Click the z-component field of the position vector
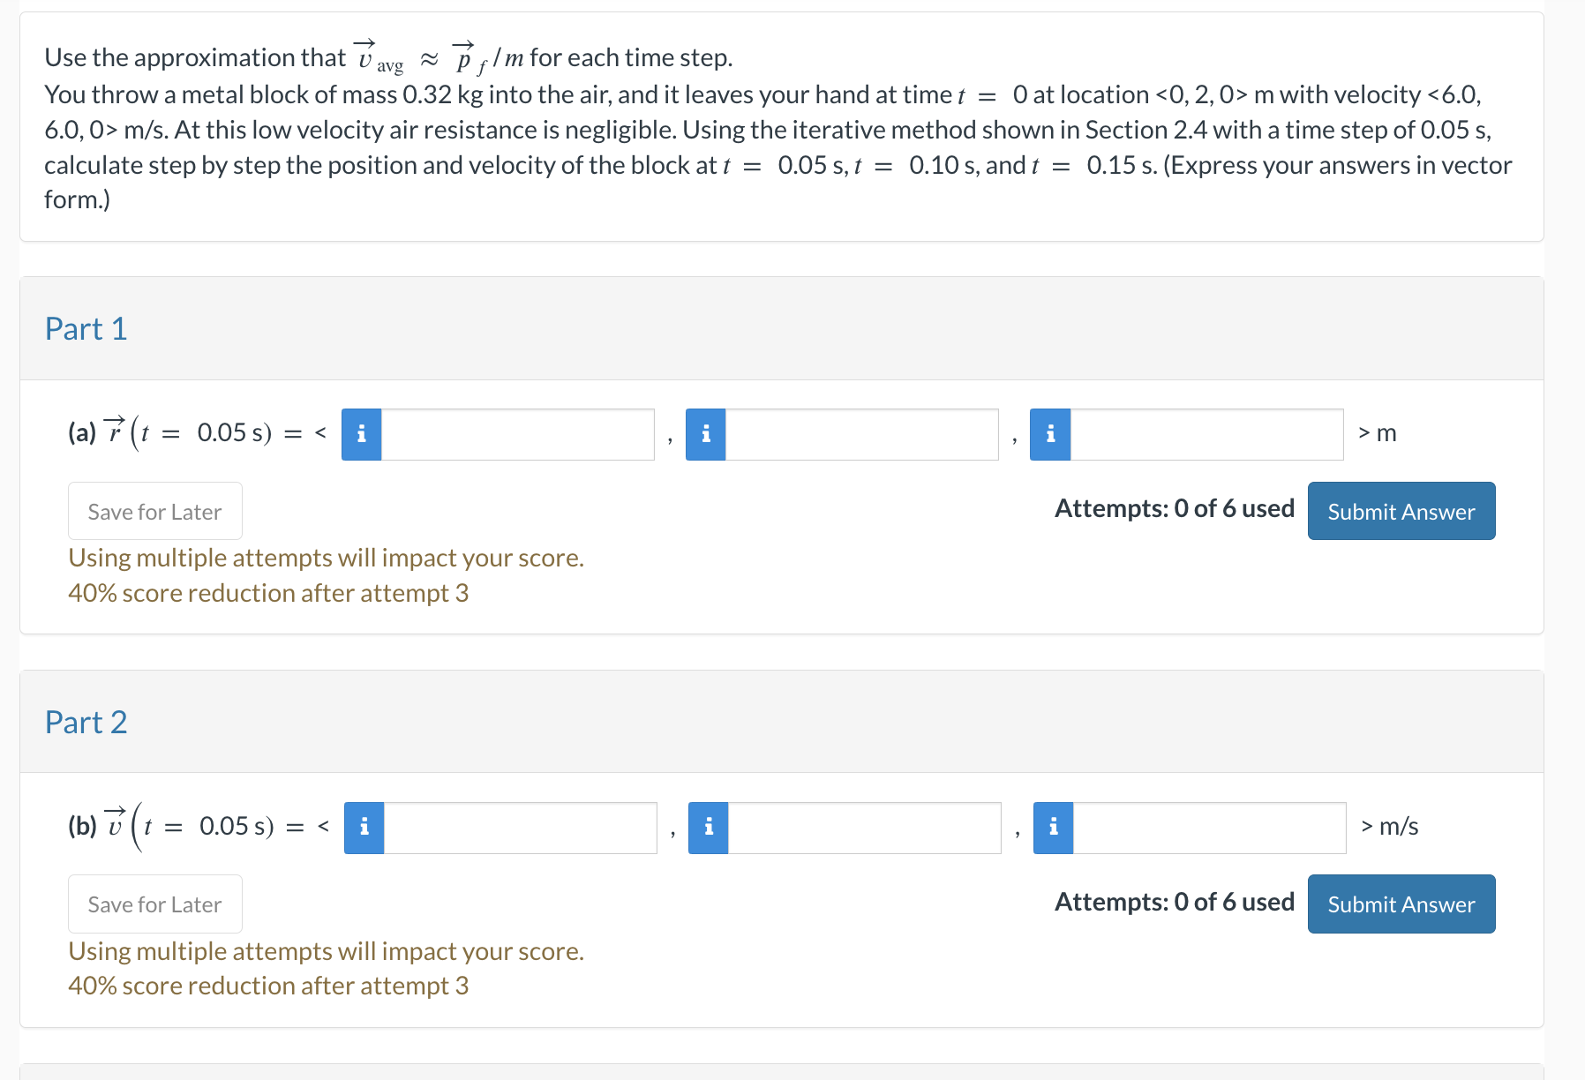 [1205, 433]
